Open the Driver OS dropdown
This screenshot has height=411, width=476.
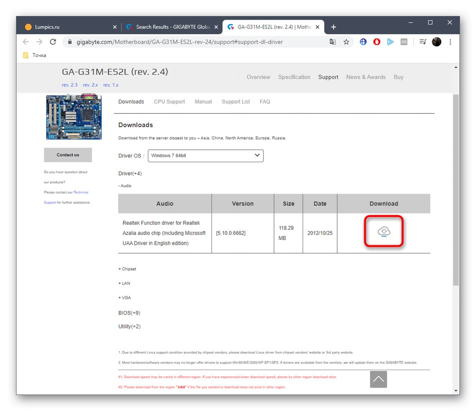[x=205, y=156]
